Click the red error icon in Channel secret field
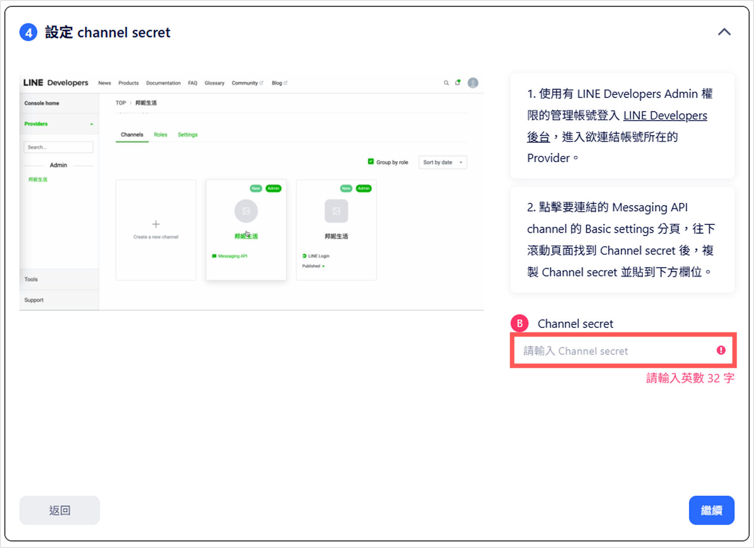Viewport: 754px width, 548px height. [721, 350]
